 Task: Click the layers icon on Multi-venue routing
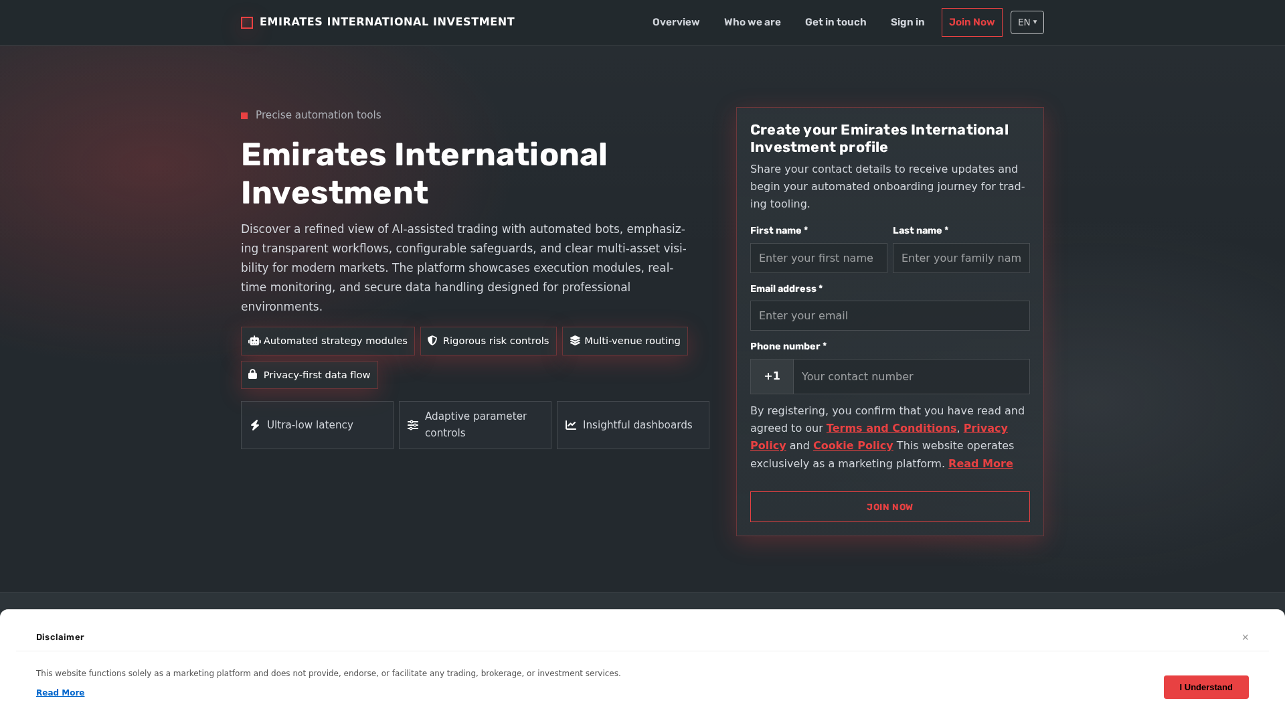click(575, 341)
